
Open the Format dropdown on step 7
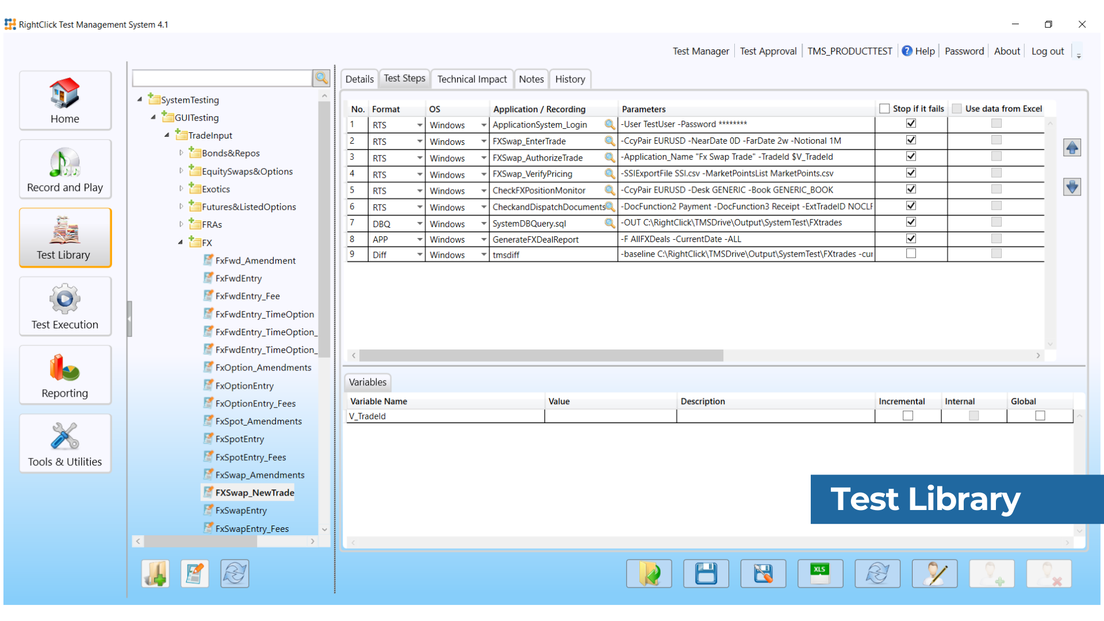click(419, 223)
